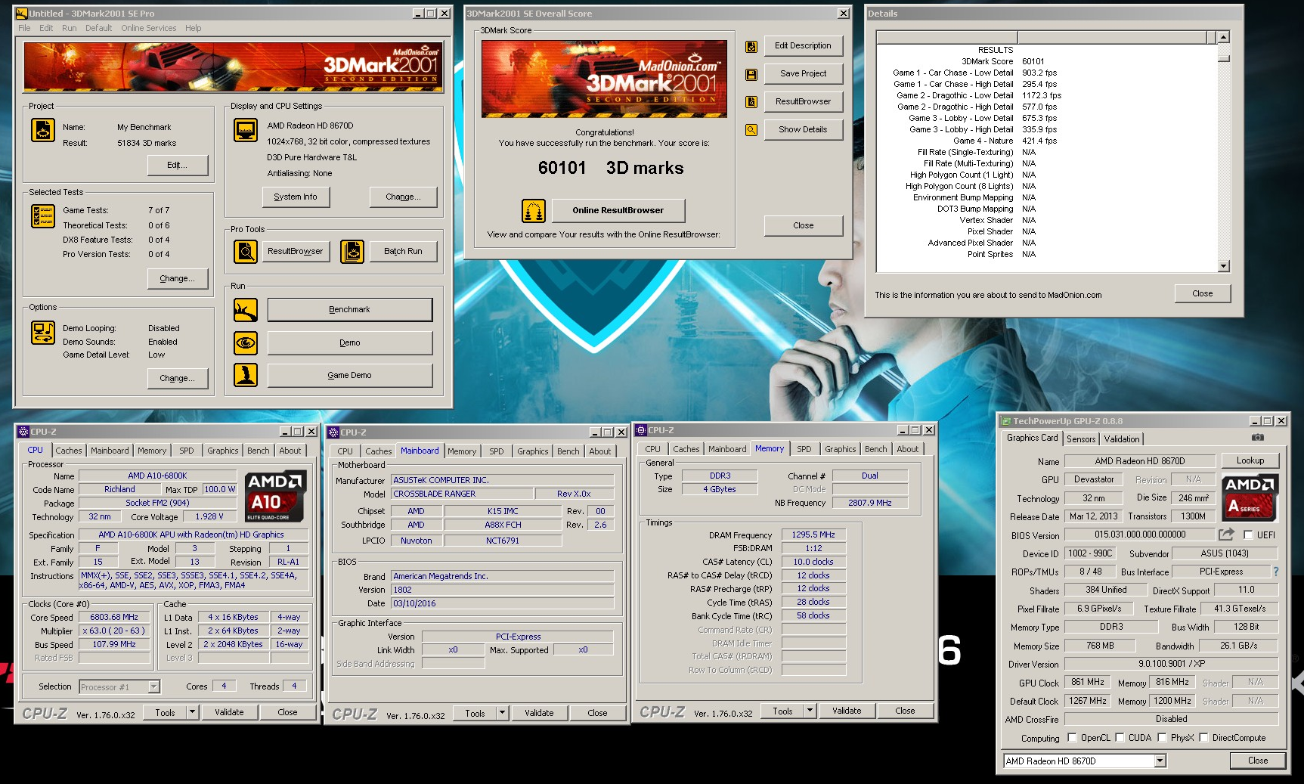Click the Show Details button

coord(803,130)
